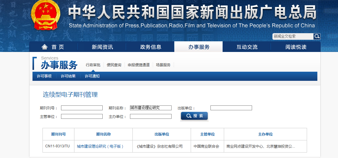
Task: Focus the 新闻全文检索 search box
Action: (x=293, y=36)
